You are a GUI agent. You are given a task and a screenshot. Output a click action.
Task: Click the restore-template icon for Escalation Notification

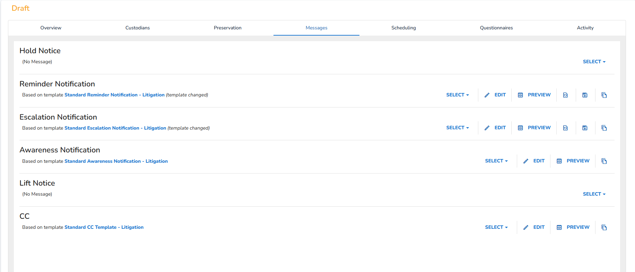(x=565, y=128)
